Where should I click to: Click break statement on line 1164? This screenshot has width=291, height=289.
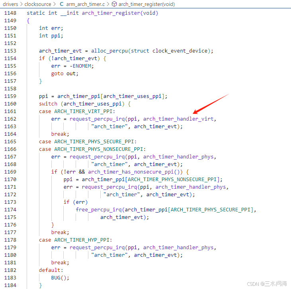tap(60, 134)
